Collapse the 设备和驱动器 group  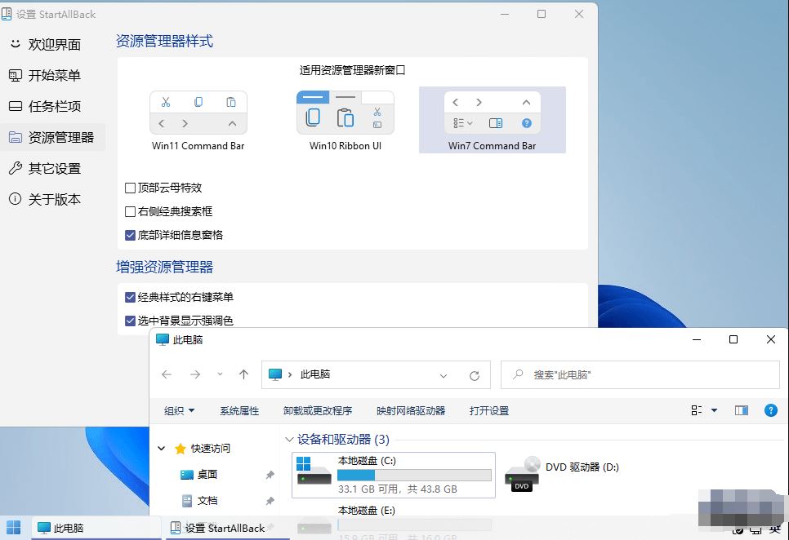tap(289, 440)
